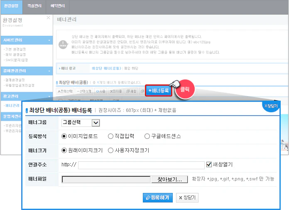Collapse the 사이트관리 sidebar section
This screenshot has height=210, width=289.
(x=27, y=40)
